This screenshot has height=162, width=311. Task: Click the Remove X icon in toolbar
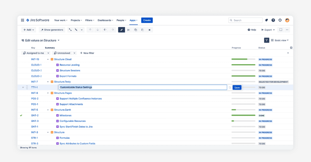[x=149, y=30]
